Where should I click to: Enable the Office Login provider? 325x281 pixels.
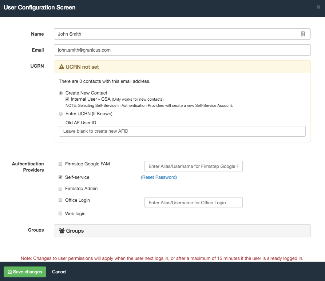point(60,200)
